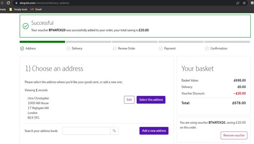The height and width of the screenshot is (144, 254).
Task: Click the share page icon in address bar
Action: pyautogui.click(x=238, y=3)
